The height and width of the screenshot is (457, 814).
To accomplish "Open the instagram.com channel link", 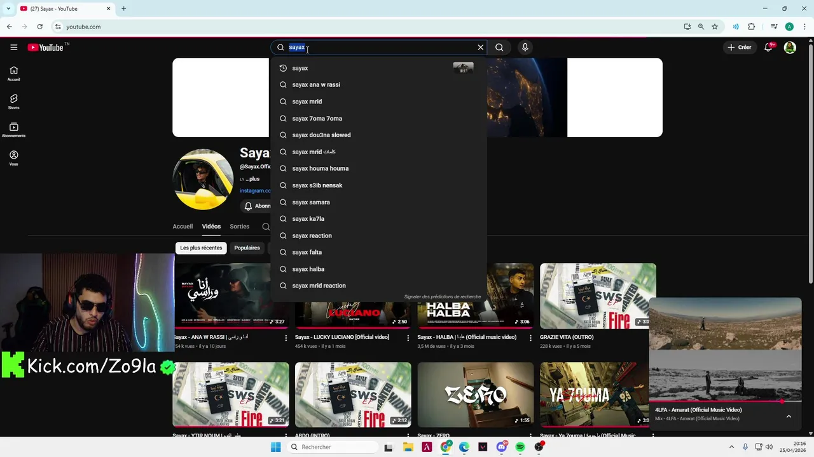I will coord(255,190).
